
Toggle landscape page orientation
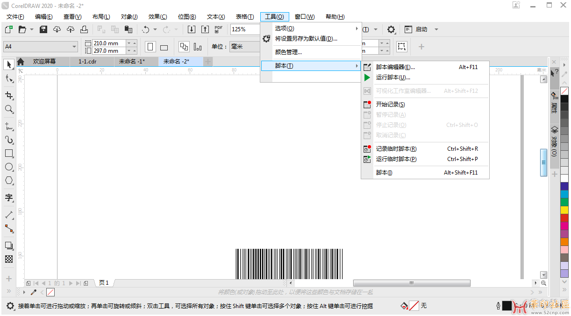pos(164,47)
